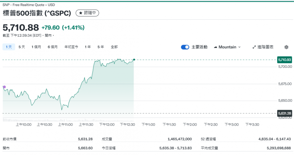The height and width of the screenshot is (155, 294).
Task: Switch to the 5天 time range
Action: tap(22, 47)
